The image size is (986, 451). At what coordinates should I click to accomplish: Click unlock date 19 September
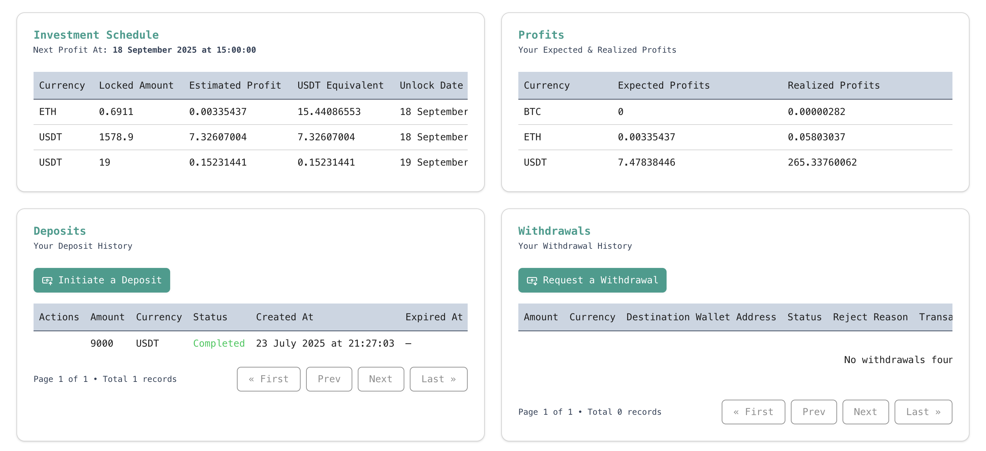(x=434, y=163)
